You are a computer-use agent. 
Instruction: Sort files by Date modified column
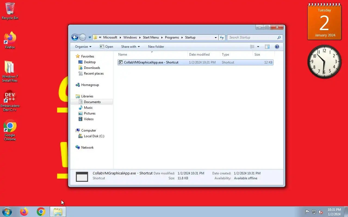(x=204, y=55)
